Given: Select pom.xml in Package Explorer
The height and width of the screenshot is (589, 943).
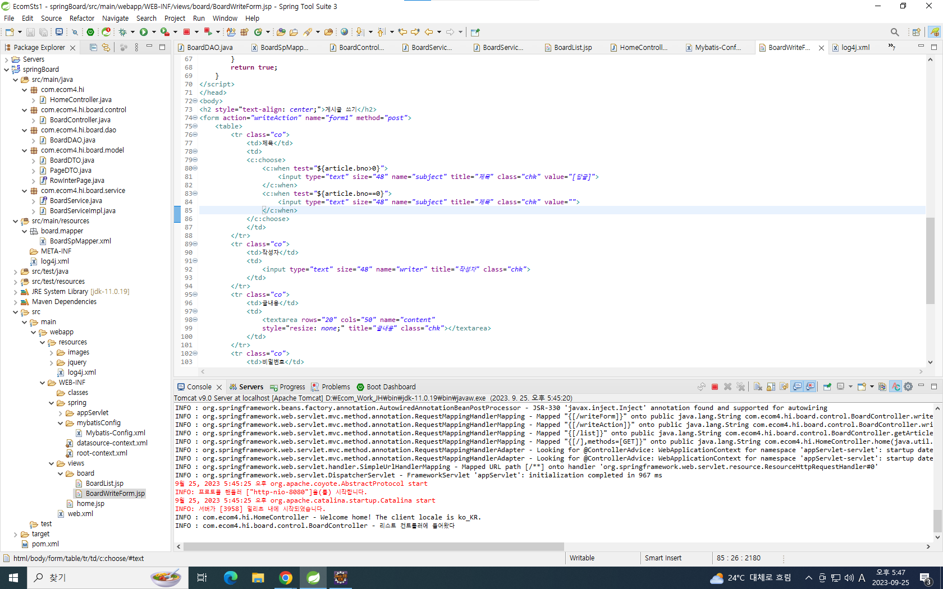Looking at the screenshot, I should pyautogui.click(x=45, y=544).
